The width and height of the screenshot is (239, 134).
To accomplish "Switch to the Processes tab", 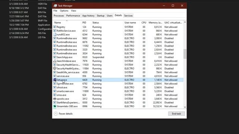I will tap(59, 16).
